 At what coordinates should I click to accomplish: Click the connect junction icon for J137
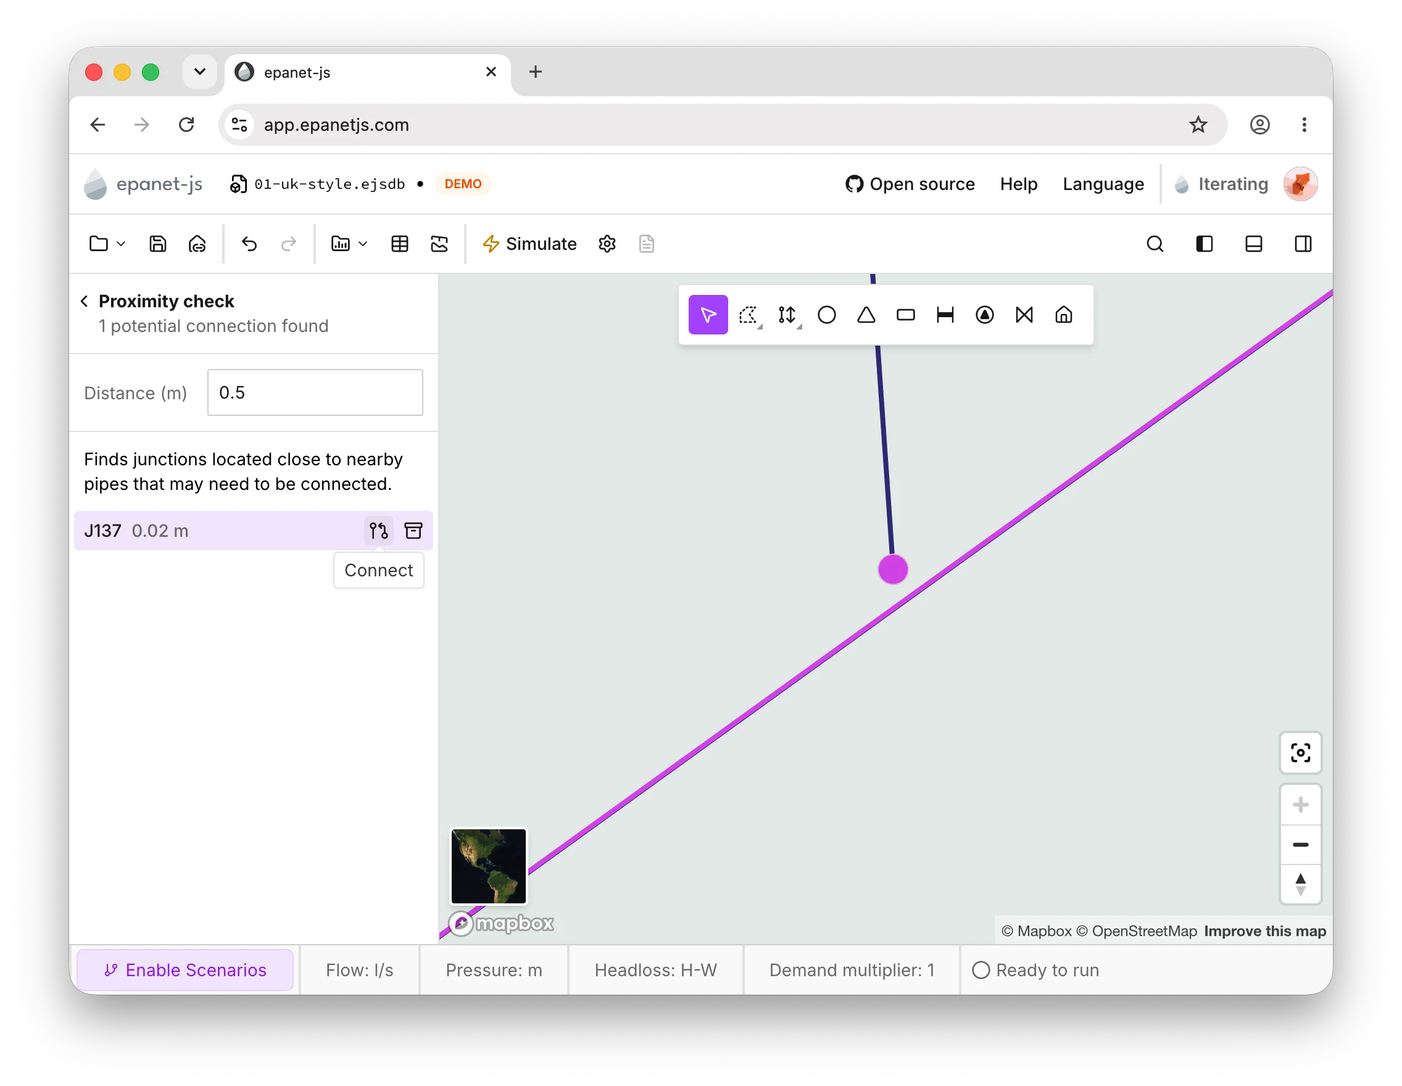[x=379, y=531]
